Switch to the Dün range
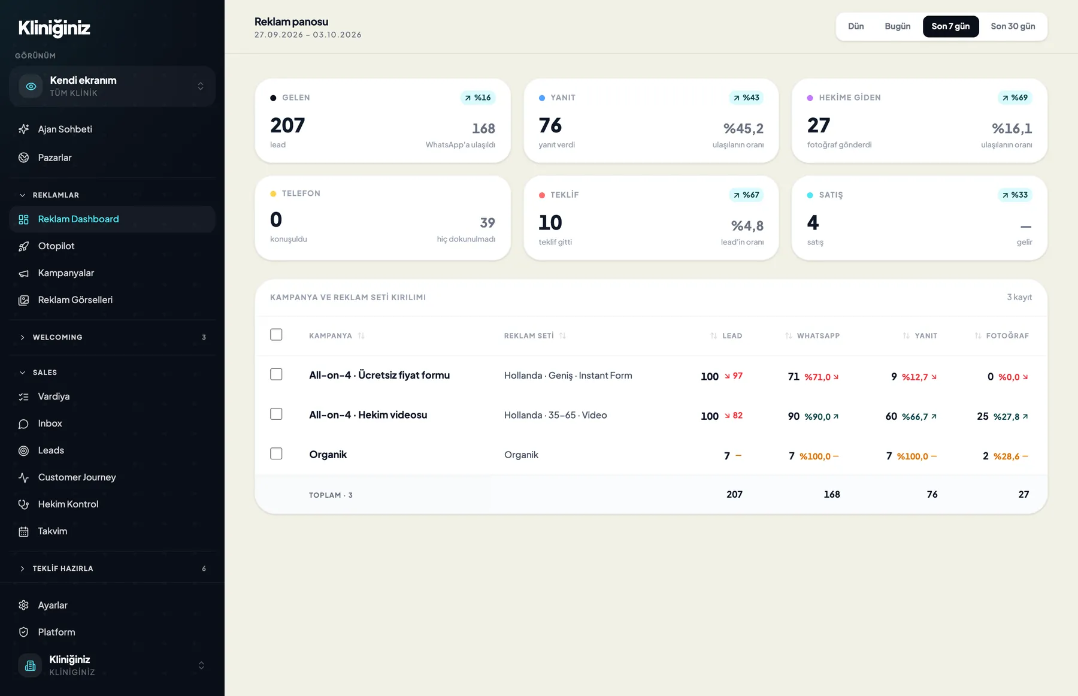The image size is (1078, 696). pos(856,26)
